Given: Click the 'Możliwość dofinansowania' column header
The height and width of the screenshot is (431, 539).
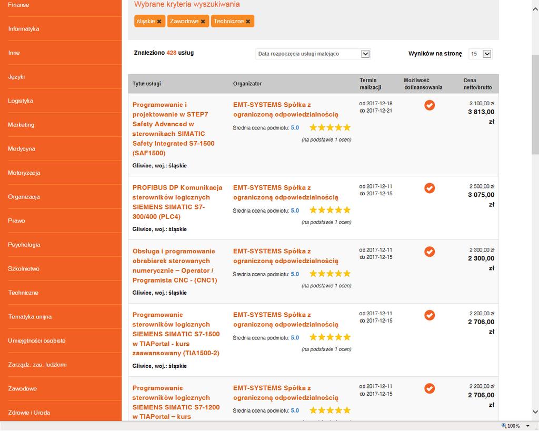Looking at the screenshot, I should click(x=423, y=84).
